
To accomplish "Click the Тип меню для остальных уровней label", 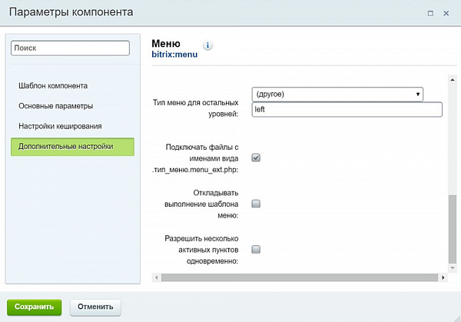I will (195, 108).
